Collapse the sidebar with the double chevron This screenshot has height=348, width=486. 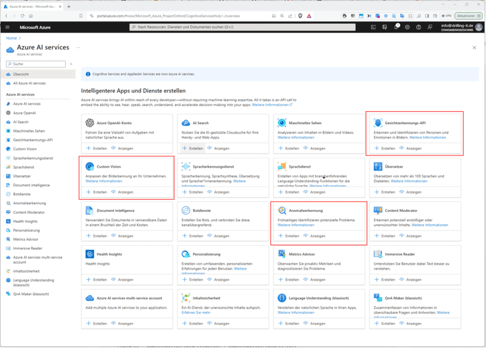pyautogui.click(x=71, y=64)
